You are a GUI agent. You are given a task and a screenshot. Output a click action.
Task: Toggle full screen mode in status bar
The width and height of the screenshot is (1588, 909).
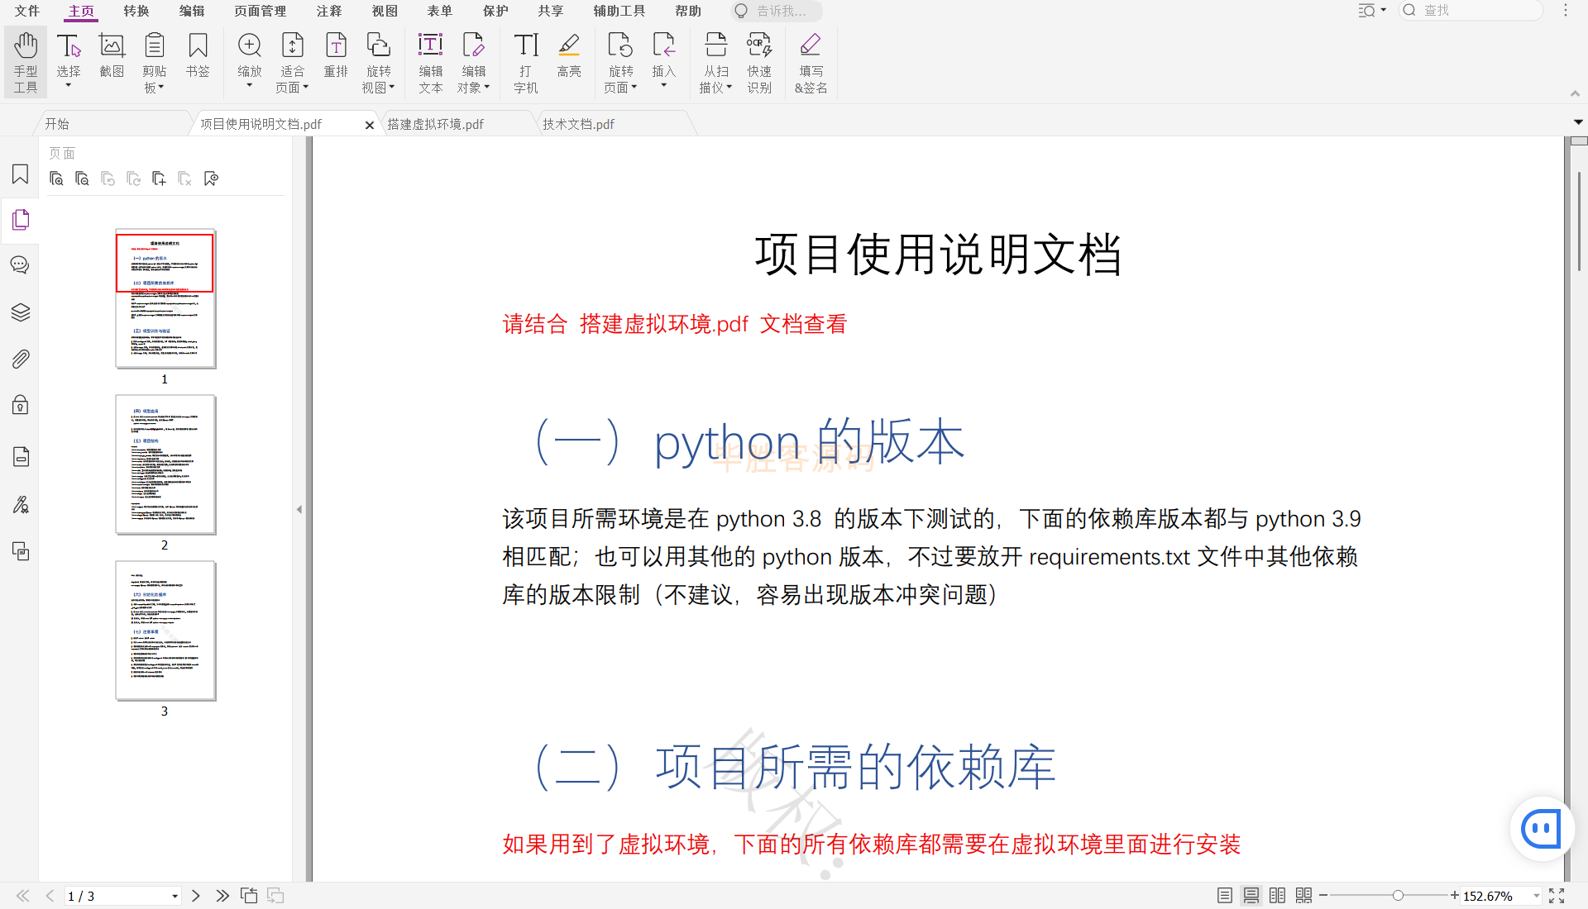coord(1557,896)
